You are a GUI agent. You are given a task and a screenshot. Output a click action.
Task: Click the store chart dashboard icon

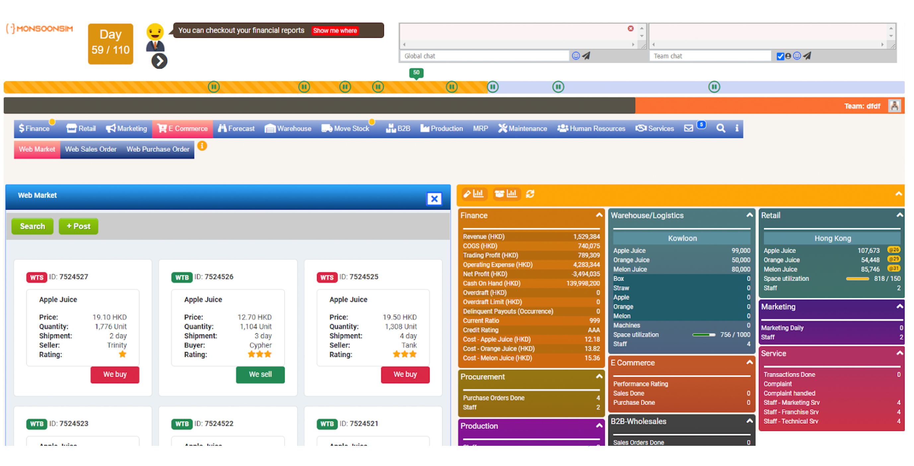pos(506,194)
